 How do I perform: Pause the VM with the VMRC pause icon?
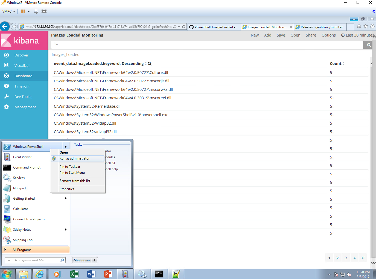click(23, 11)
